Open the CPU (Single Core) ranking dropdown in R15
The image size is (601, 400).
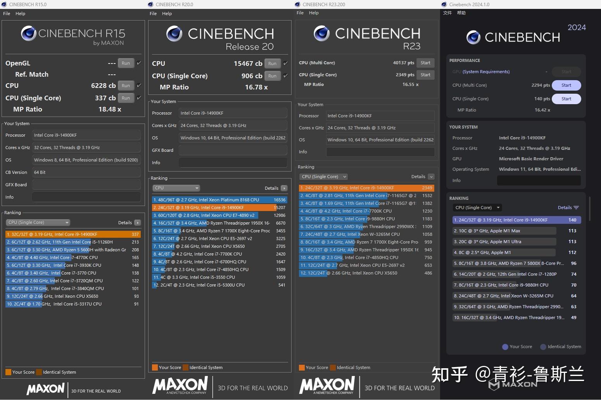(x=38, y=223)
